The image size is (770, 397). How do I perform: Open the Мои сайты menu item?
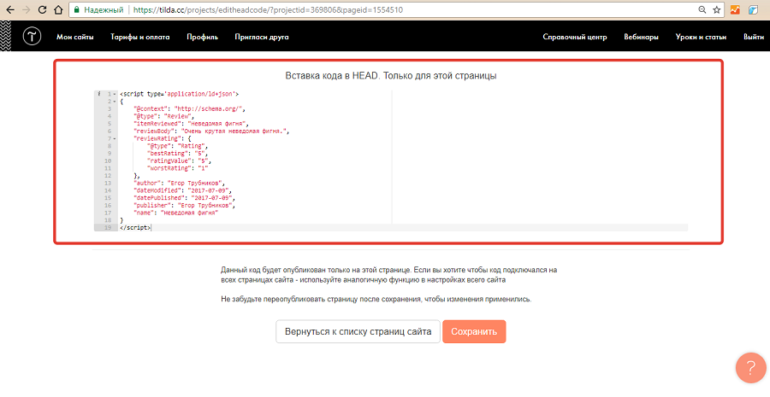pos(75,37)
